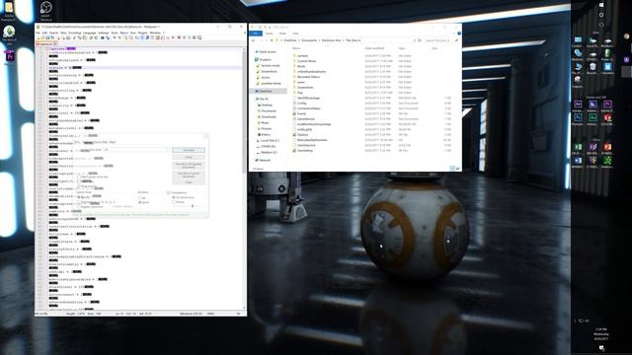Click Find All in All Opened Documents
The image size is (632, 355).
pyautogui.click(x=189, y=165)
